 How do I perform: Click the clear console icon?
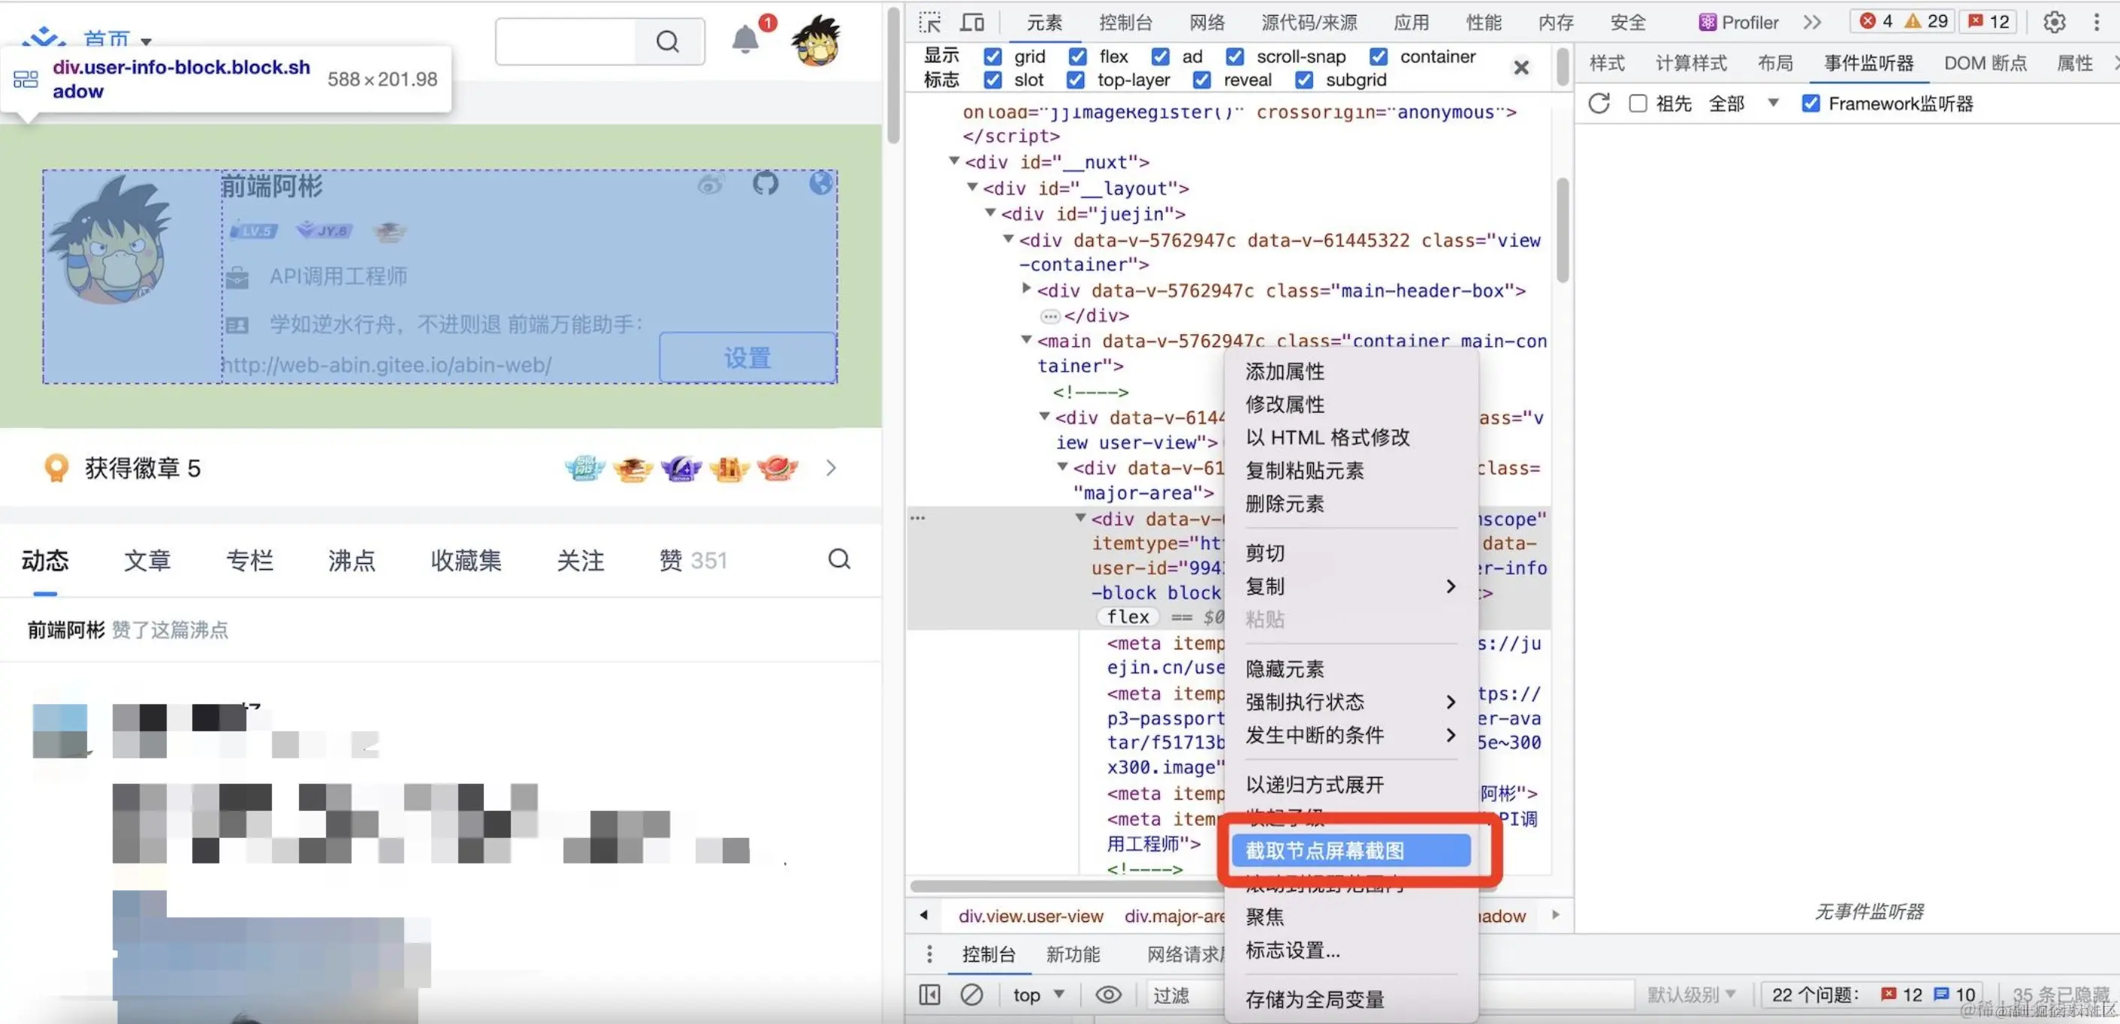click(971, 995)
